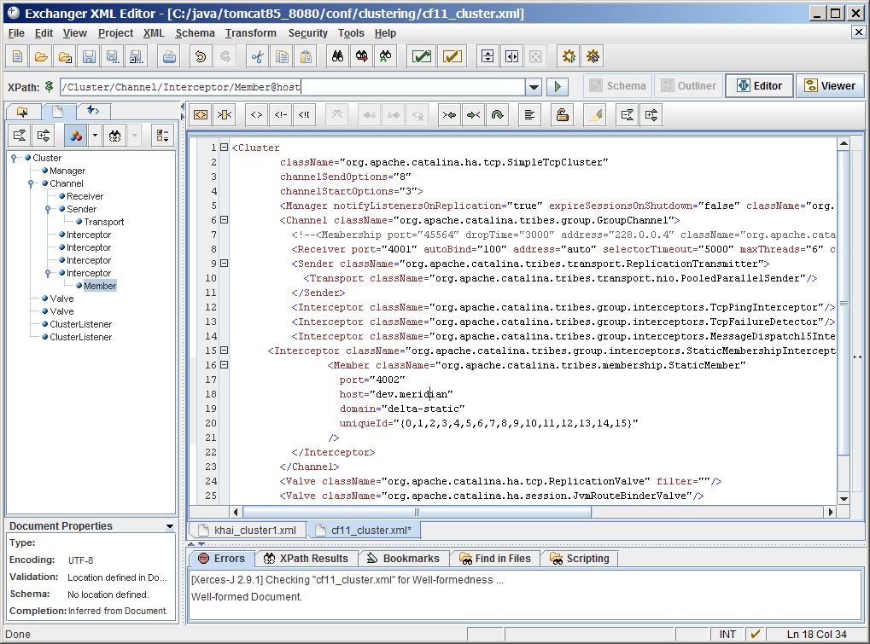Select the Check Well-formedness icon
Image resolution: width=870 pixels, height=644 pixels.
pos(421,55)
